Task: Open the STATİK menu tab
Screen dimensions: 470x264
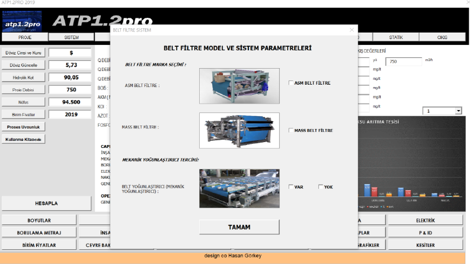Action: tap(396, 37)
